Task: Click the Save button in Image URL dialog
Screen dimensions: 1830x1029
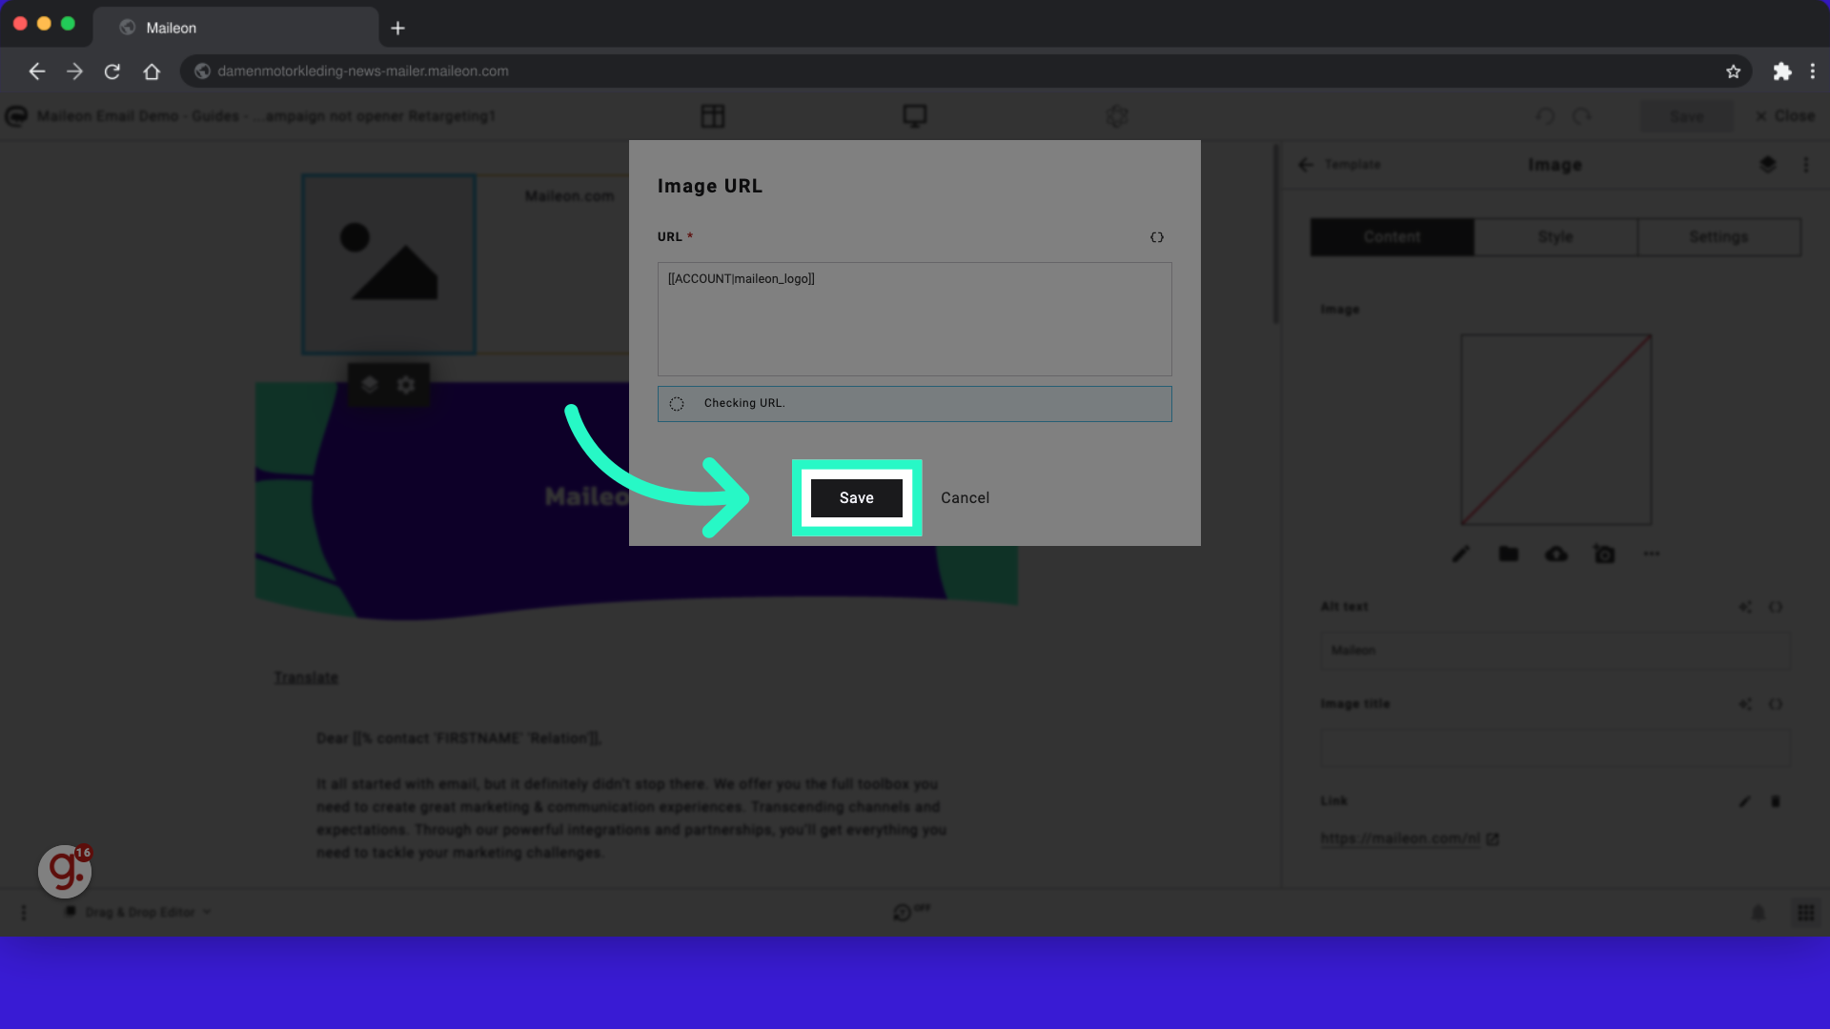Action: pos(856,497)
